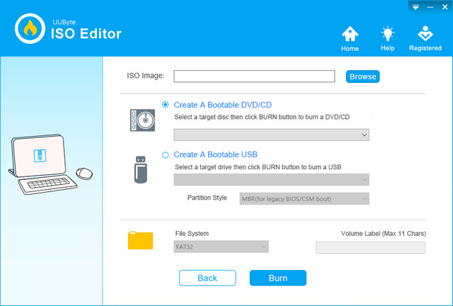Expand the target disc dropdown for DVD/CD

271,135
